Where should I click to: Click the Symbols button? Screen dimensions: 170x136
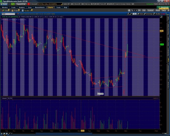click(x=151, y=11)
